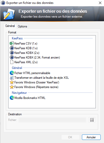The width and height of the screenshot is (104, 143).
Task: Close the export dialog window
Action: tap(100, 3)
